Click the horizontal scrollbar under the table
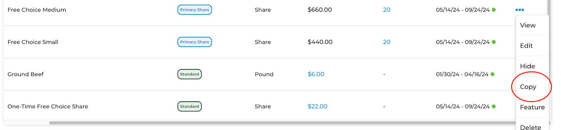The width and height of the screenshot is (561, 130). tap(282, 123)
